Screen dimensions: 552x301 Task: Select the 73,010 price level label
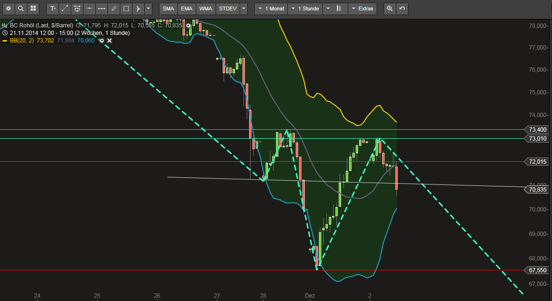537,138
